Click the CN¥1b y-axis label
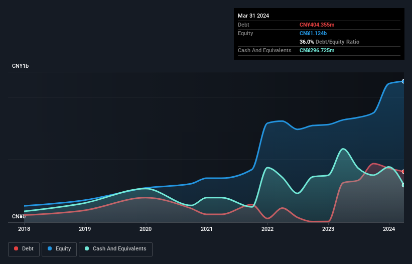Viewport: 412px width, 264px height. click(20, 66)
